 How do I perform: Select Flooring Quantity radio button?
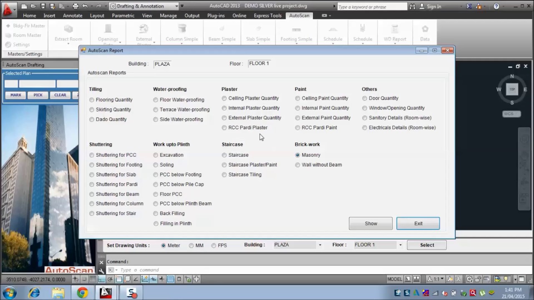pyautogui.click(x=92, y=100)
